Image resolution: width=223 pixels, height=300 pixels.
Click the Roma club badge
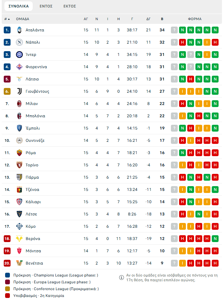(x=19, y=153)
